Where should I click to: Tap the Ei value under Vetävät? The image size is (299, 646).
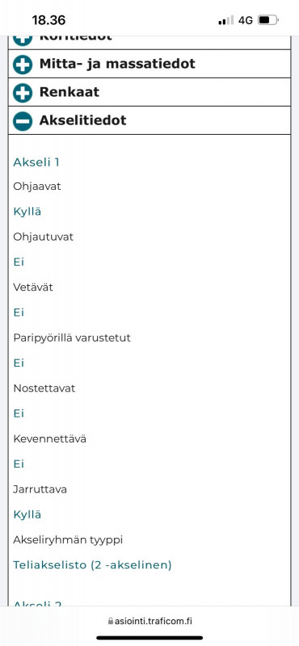coord(19,313)
